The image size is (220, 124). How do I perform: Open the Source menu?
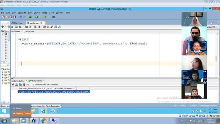coord(37,13)
